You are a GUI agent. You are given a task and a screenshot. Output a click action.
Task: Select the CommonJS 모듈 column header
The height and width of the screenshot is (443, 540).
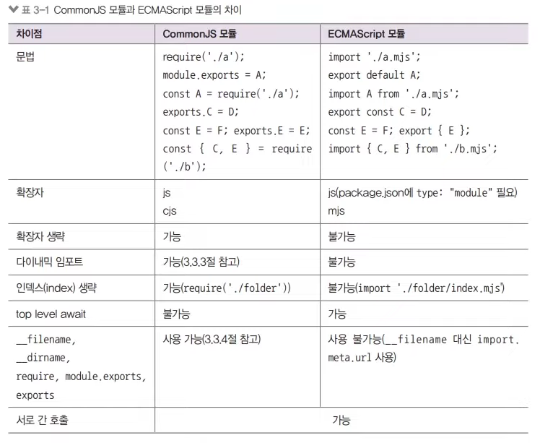pos(200,34)
